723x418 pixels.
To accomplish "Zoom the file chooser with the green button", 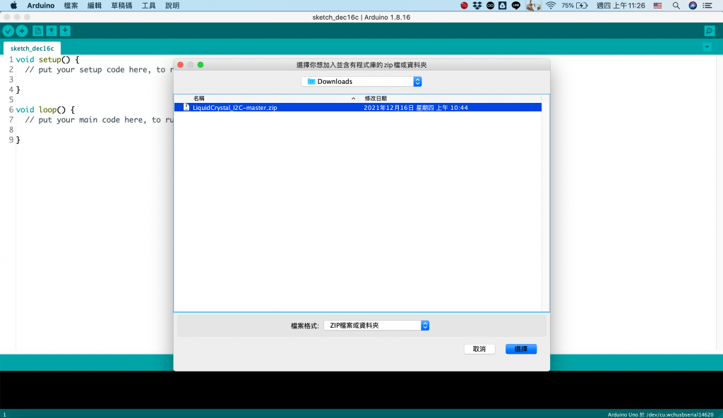I will (x=201, y=65).
